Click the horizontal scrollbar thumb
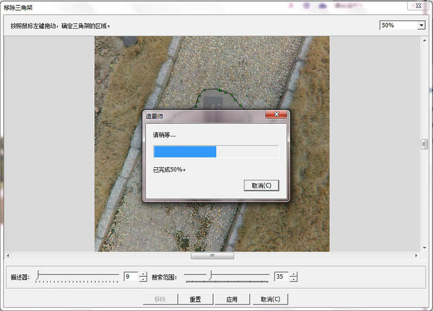Viewport: 433px width, 311px height. point(212,255)
